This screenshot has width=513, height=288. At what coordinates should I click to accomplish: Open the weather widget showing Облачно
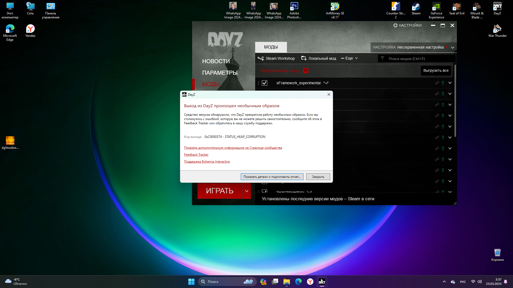point(16,282)
